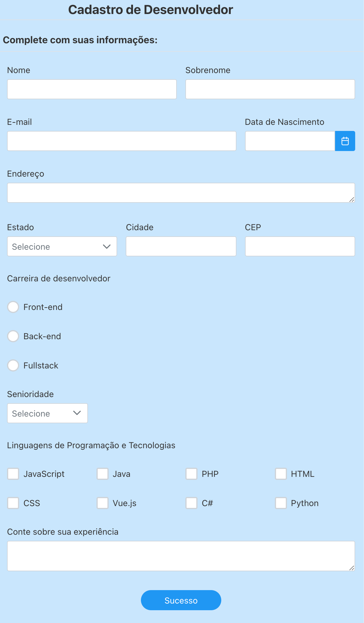This screenshot has width=364, height=623.
Task: Focus the E-mail input field
Action: [x=121, y=141]
